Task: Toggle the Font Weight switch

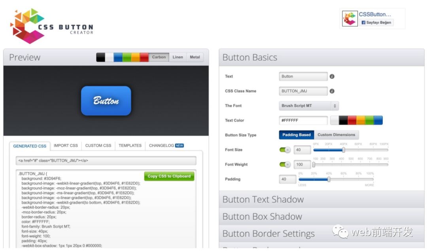Action: coord(285,164)
